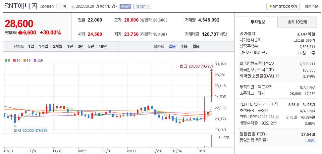322x154 pixels.
Task: Click the 최저 20,000 (07/26) chart marker
Action: (30, 130)
